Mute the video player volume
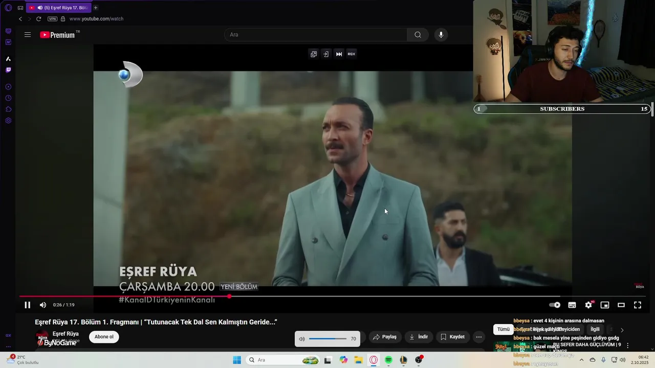655x368 pixels. [x=43, y=305]
